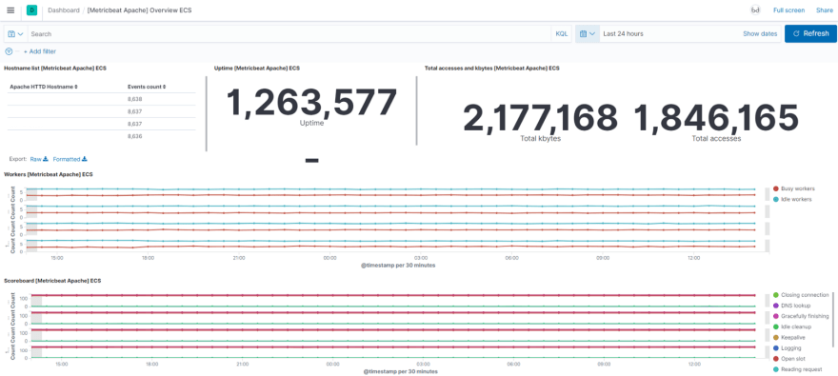Image resolution: width=838 pixels, height=376 pixels.
Task: Click the Workers panel title
Action: pyautogui.click(x=49, y=174)
